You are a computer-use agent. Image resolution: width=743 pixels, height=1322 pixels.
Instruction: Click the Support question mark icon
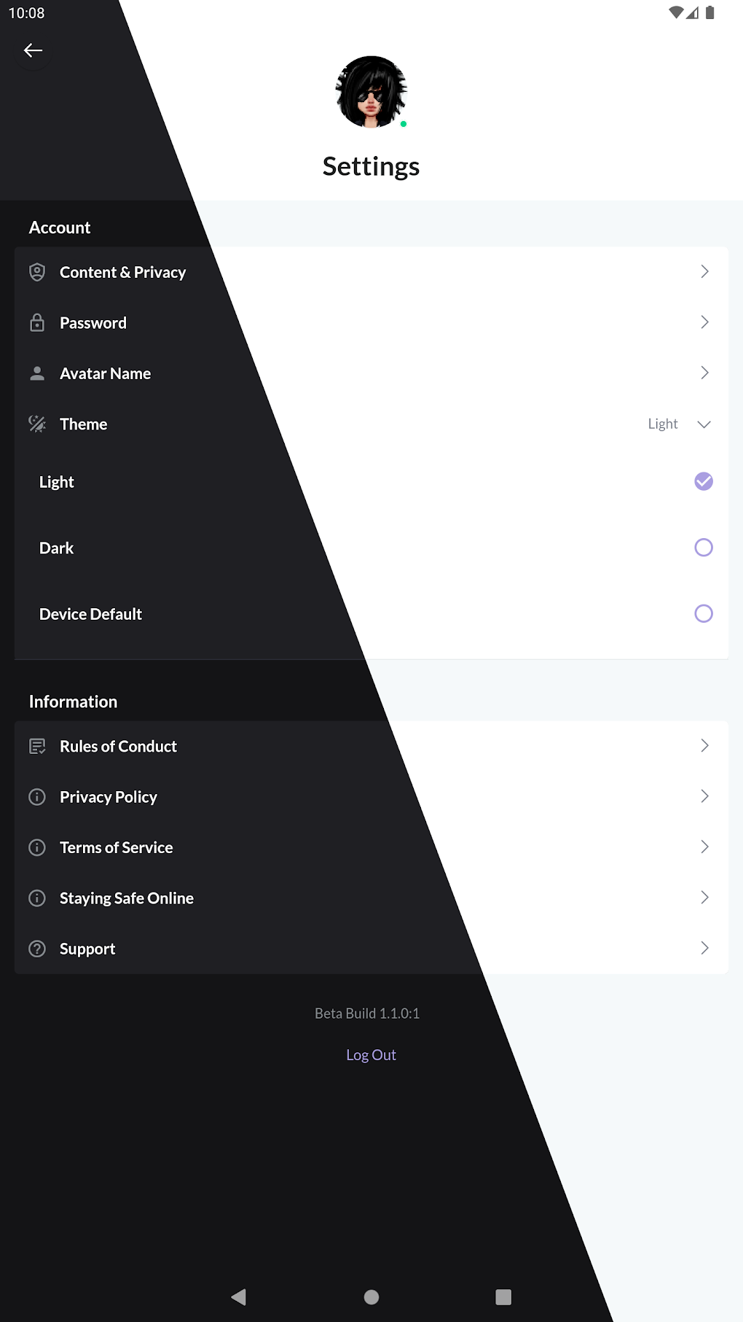pos(37,949)
